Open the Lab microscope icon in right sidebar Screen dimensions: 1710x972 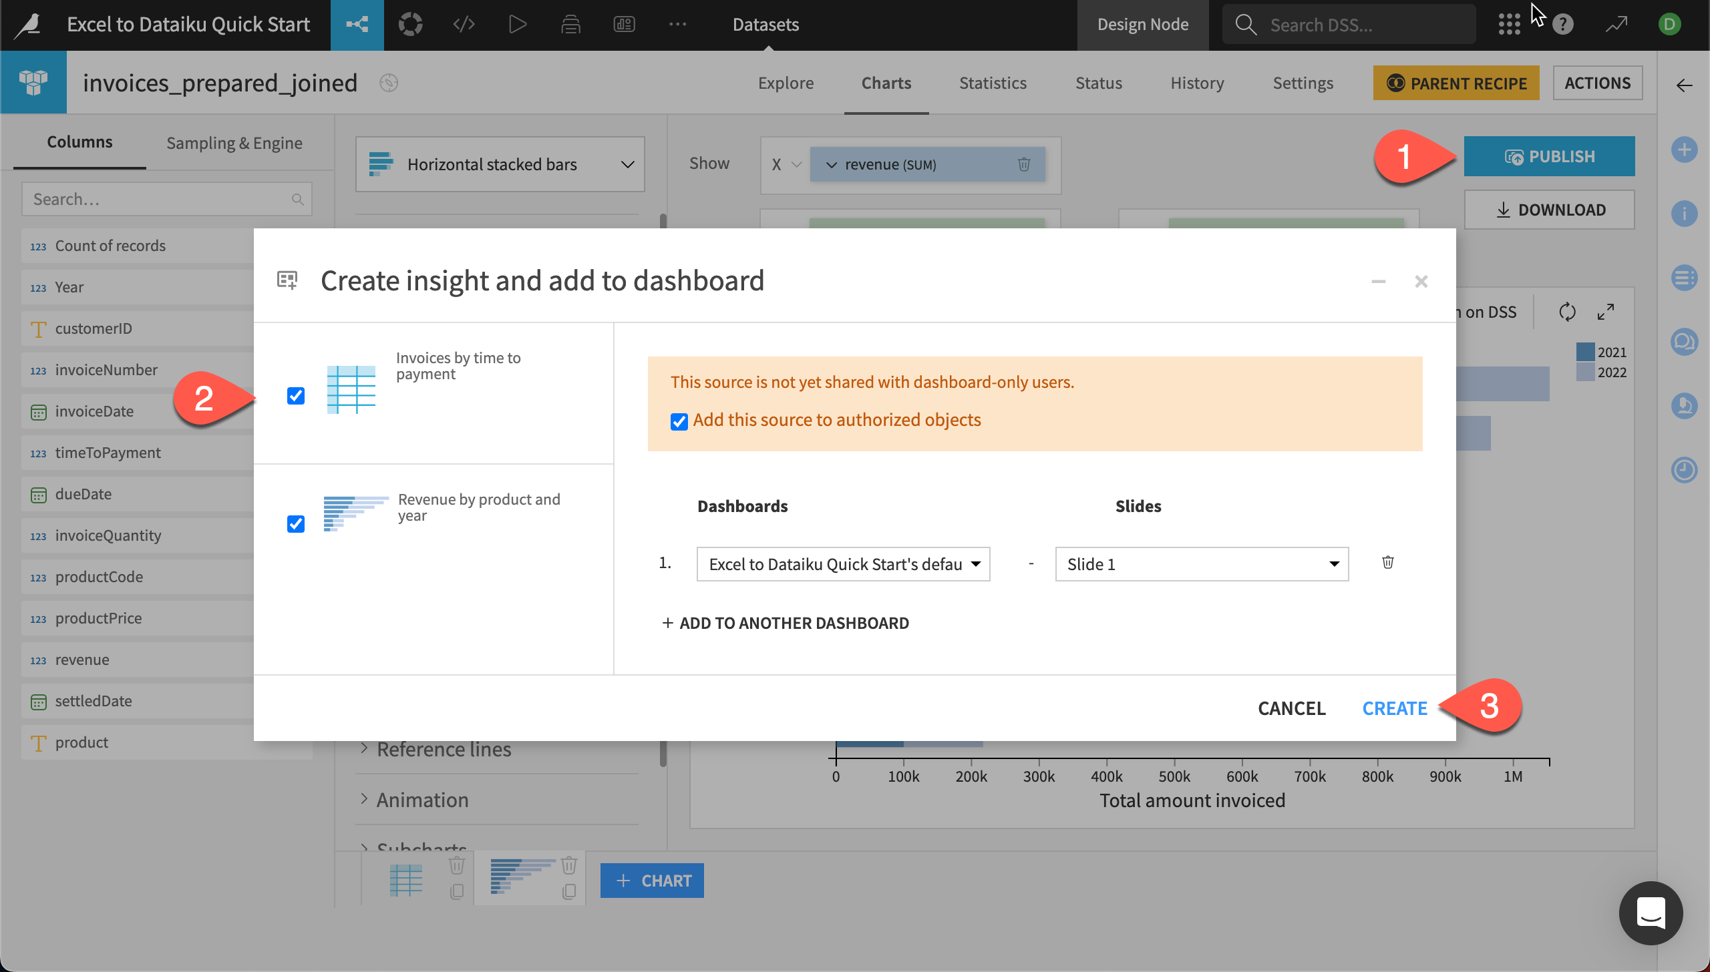(1685, 406)
